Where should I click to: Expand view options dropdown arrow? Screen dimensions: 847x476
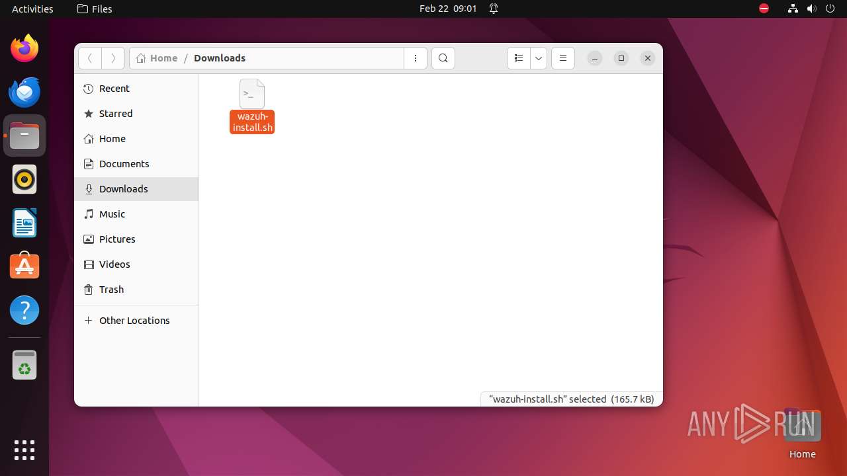(539, 58)
